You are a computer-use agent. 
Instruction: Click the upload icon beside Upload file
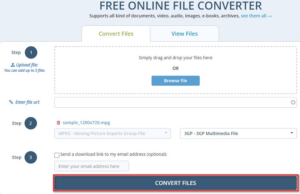pyautogui.click(x=12, y=65)
